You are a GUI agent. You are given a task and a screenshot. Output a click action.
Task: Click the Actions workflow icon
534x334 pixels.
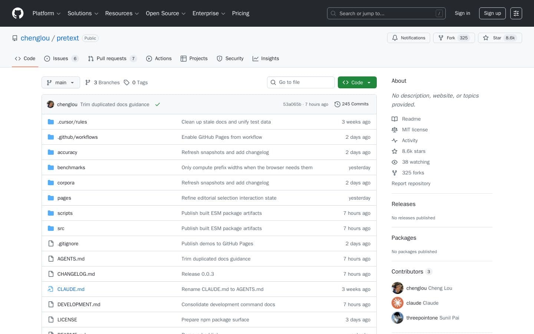149,59
